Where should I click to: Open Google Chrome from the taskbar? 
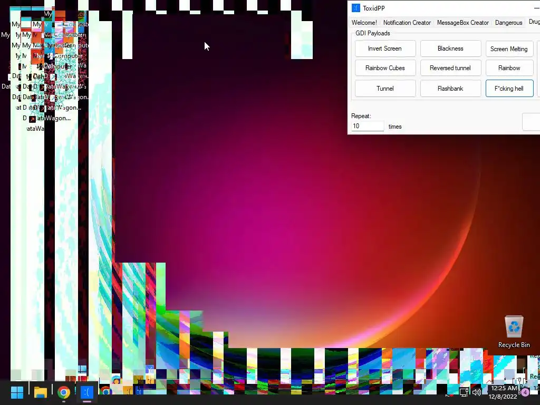pos(63,392)
